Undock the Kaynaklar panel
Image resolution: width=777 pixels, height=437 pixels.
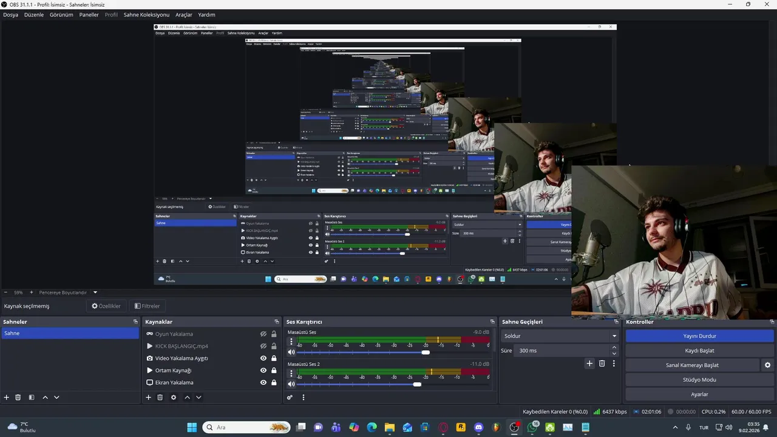[x=277, y=322]
